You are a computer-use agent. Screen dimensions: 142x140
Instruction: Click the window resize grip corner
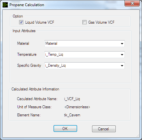point(138,136)
